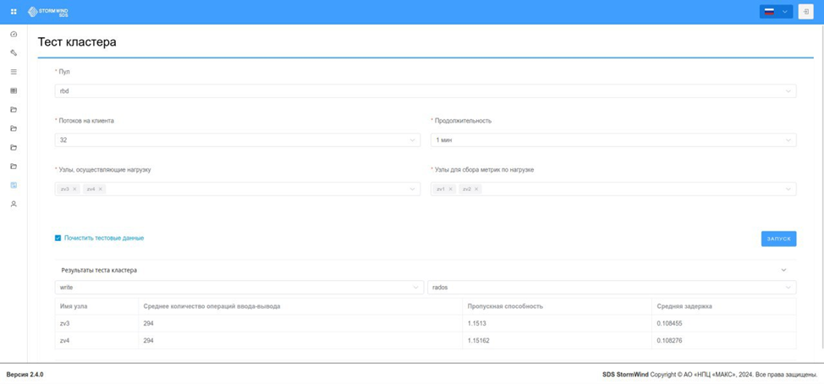The image size is (824, 384).
Task: Click the zv3 row name cell
Action: click(x=96, y=324)
